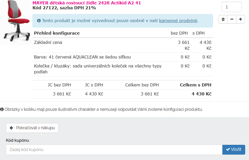Image resolution: width=249 pixels, height=160 pixels.
Task: Click the Kód kupónu label
Action: pyautogui.click(x=17, y=140)
